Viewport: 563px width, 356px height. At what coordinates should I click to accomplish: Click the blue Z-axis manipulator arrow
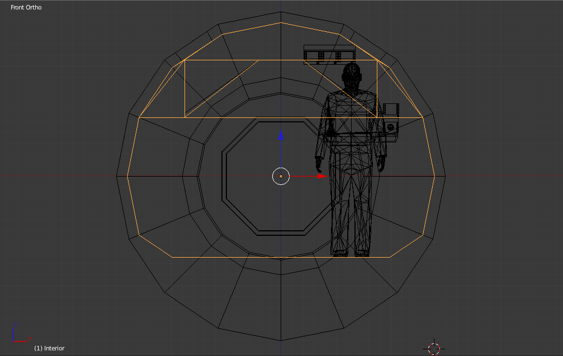point(281,135)
